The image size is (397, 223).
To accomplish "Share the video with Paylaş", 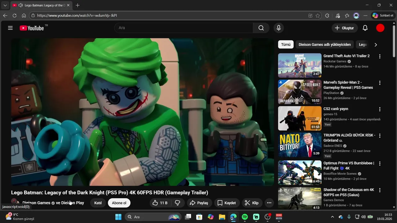I will pos(199,203).
